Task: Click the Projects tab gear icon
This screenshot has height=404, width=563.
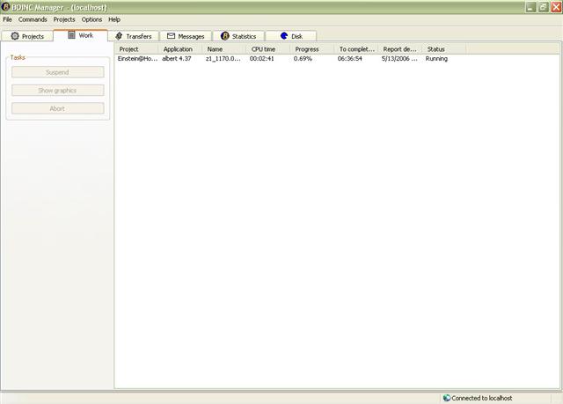Action: pyautogui.click(x=15, y=36)
